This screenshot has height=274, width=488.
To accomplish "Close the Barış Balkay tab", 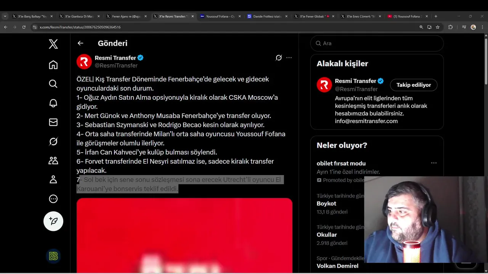I will [51, 16].
